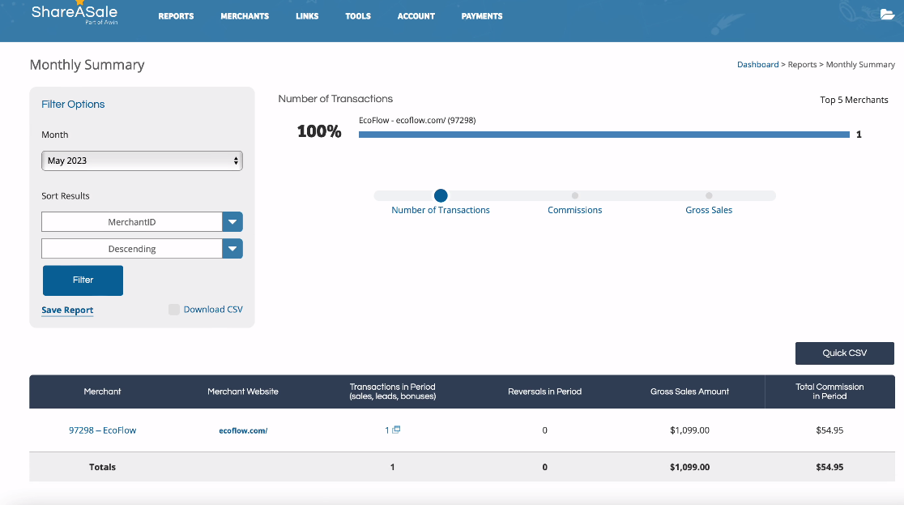Viewport: 904px width, 505px height.
Task: Click the Filter Options heading
Action: click(73, 104)
